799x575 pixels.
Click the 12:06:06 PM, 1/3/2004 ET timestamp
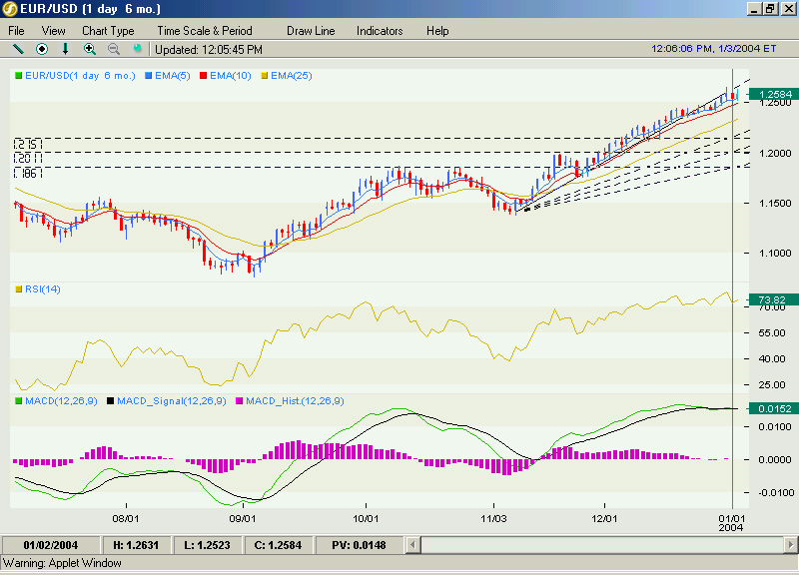(713, 48)
